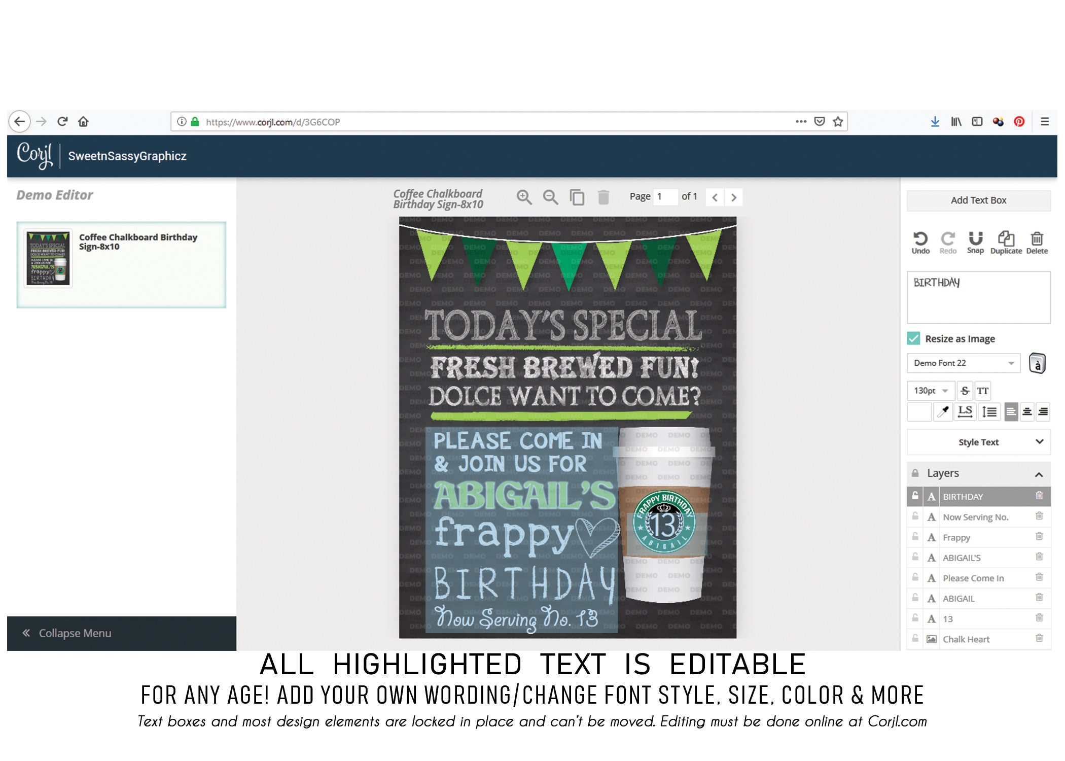The height and width of the screenshot is (761, 1065).
Task: Open the Demo Font 22 dropdown
Action: click(963, 363)
